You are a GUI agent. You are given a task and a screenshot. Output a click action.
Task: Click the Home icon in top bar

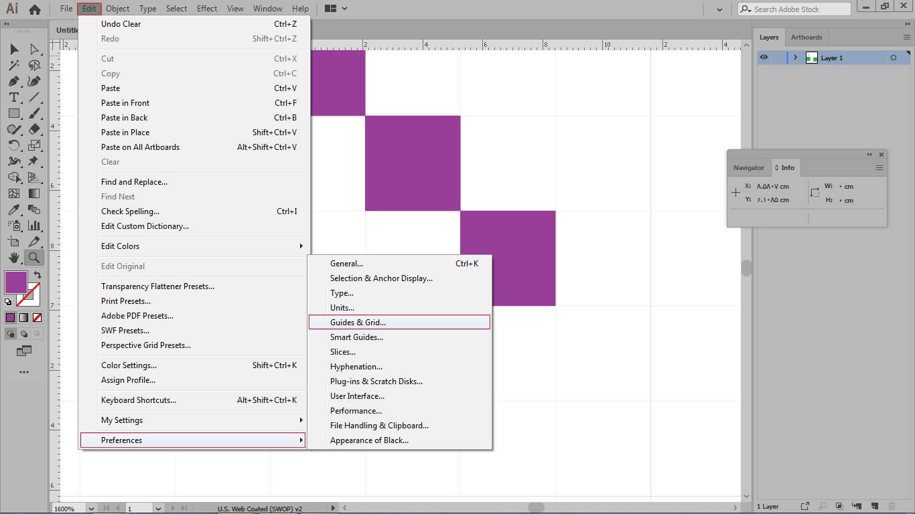coord(35,9)
